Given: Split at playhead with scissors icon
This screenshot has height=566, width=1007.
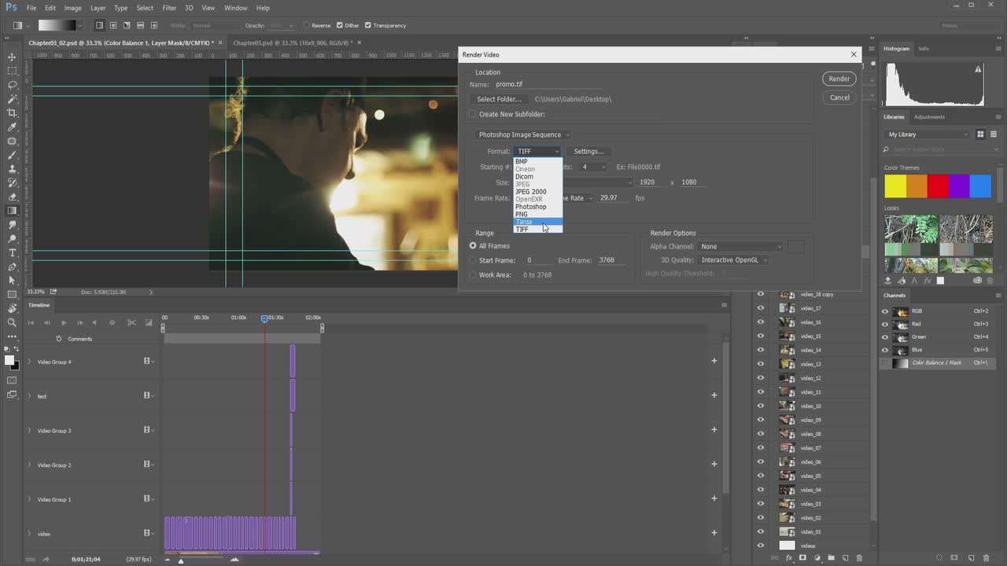Looking at the screenshot, I should [131, 322].
